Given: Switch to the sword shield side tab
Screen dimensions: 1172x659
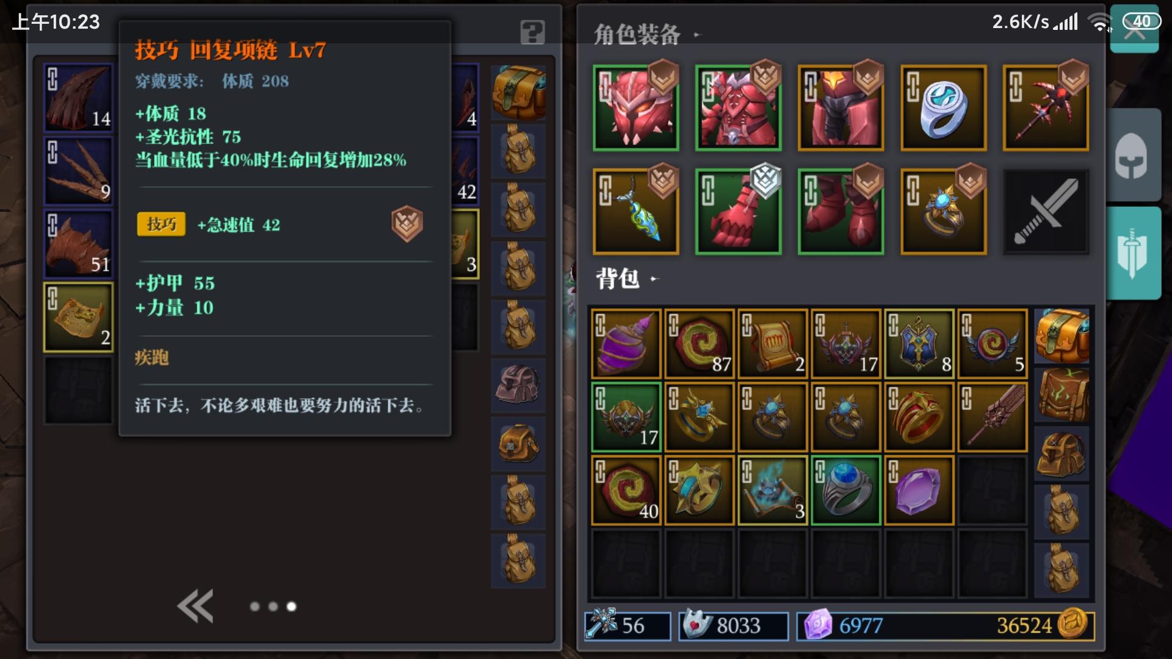Looking at the screenshot, I should tap(1132, 253).
